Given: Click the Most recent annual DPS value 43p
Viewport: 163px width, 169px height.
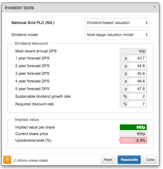Looking at the screenshot, I should coord(133,51).
